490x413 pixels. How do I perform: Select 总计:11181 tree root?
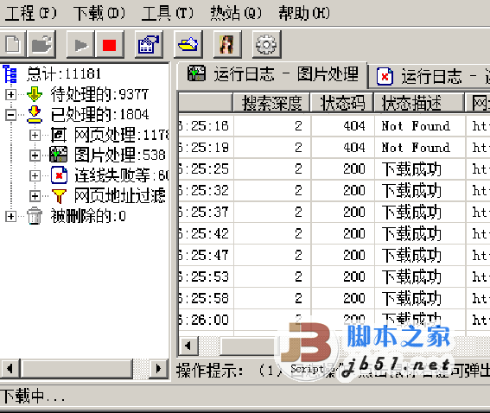tap(63, 74)
